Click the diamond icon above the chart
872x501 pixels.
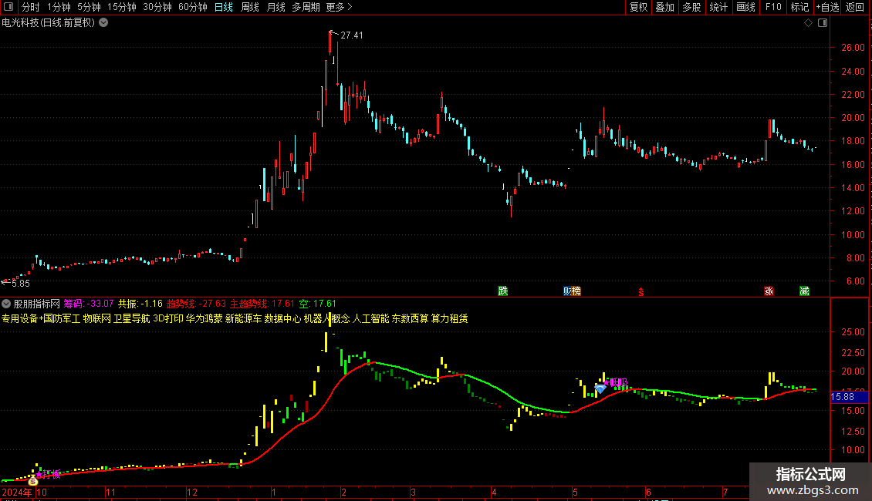click(809, 23)
